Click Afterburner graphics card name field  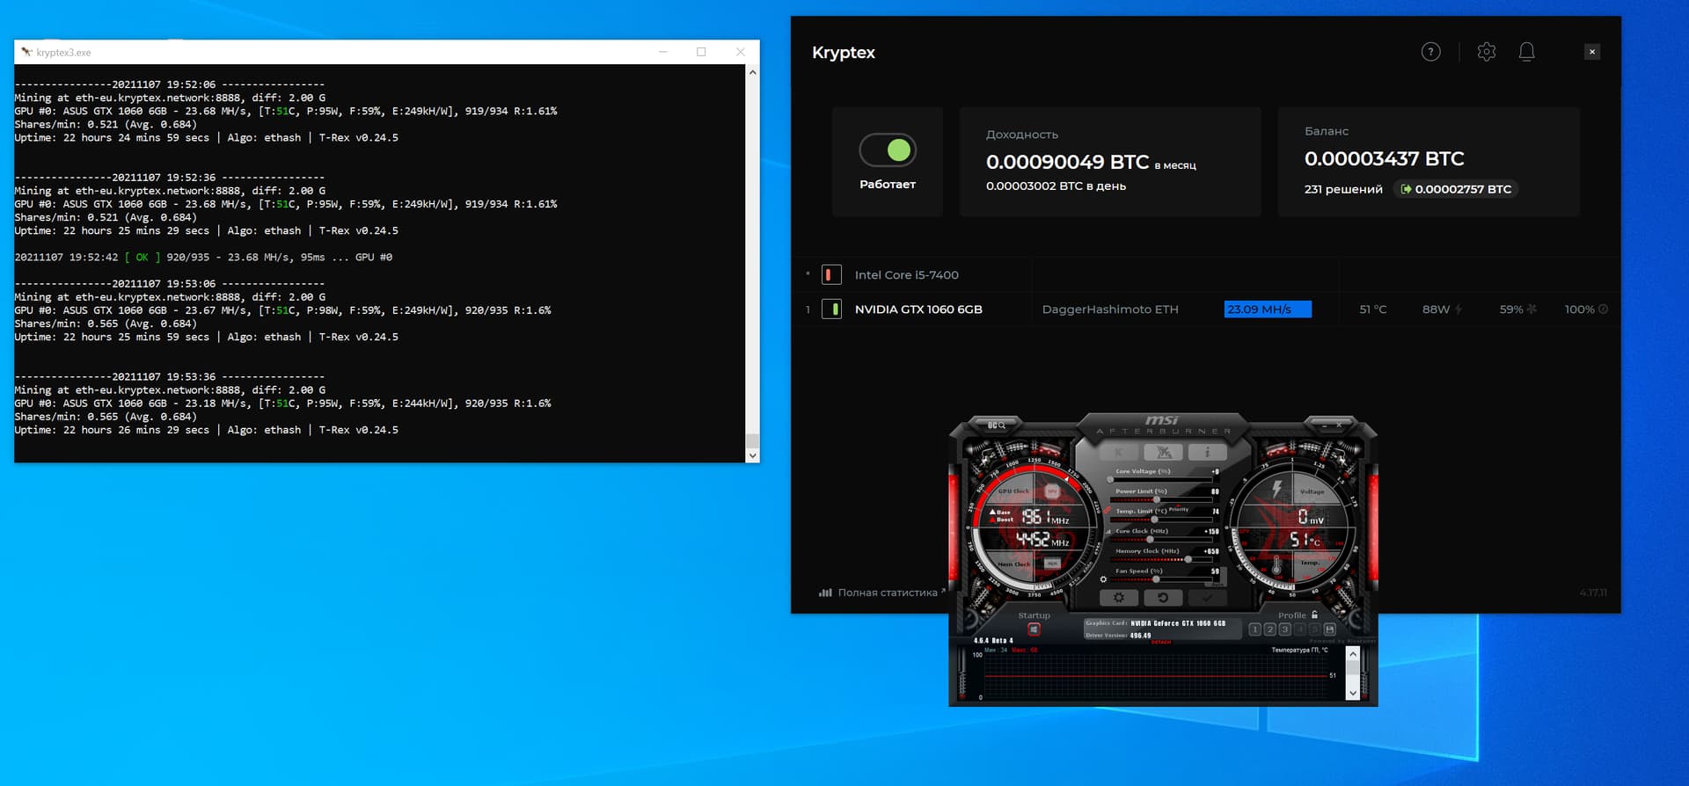click(1178, 623)
